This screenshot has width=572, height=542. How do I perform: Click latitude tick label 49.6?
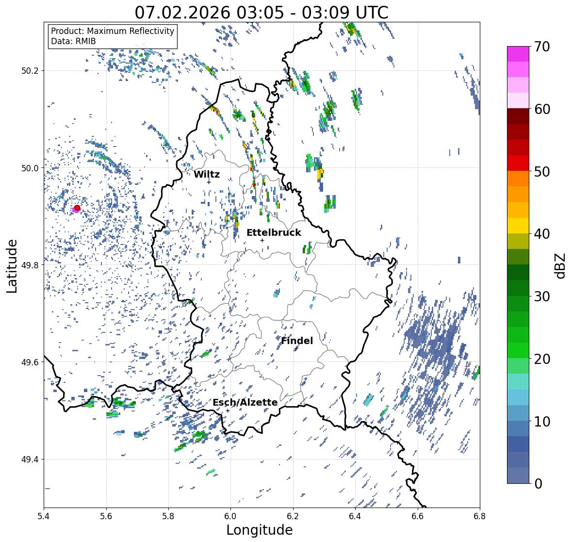30,362
